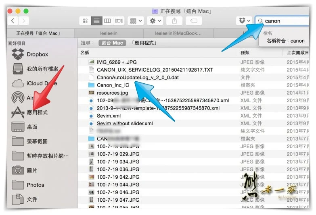Screen dimensions: 316x215
Task: Open the Photos sidebar folder
Action: (x=28, y=185)
